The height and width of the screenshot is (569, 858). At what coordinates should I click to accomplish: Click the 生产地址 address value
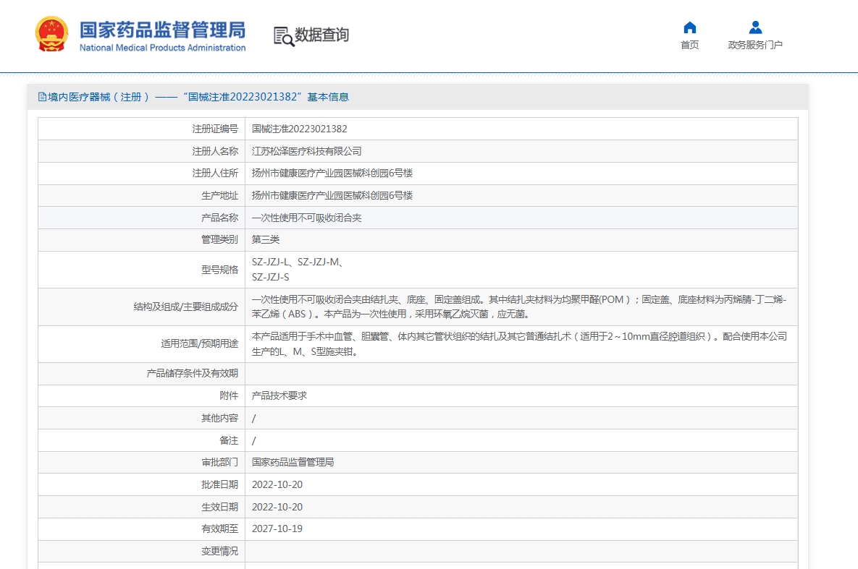[332, 196]
